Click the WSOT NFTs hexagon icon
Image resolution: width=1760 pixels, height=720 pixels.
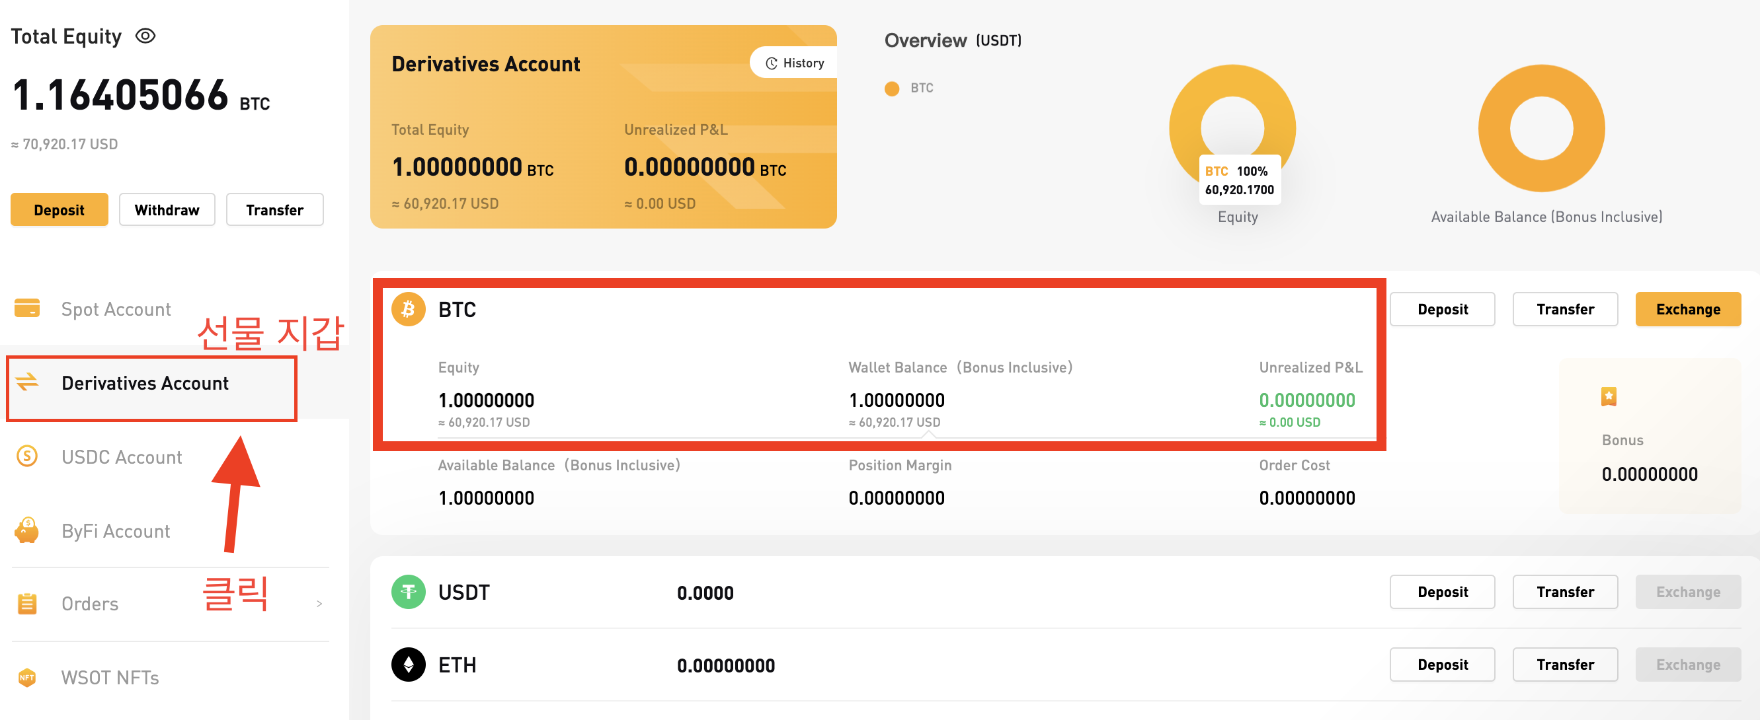pyautogui.click(x=27, y=677)
